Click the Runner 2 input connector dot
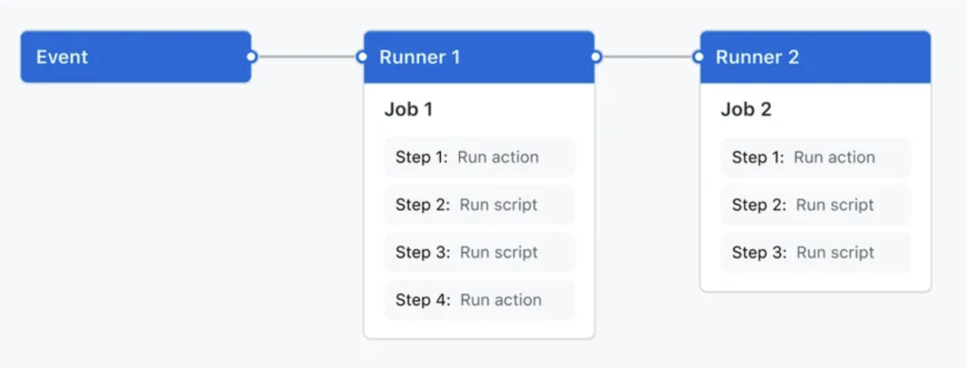 (x=698, y=57)
